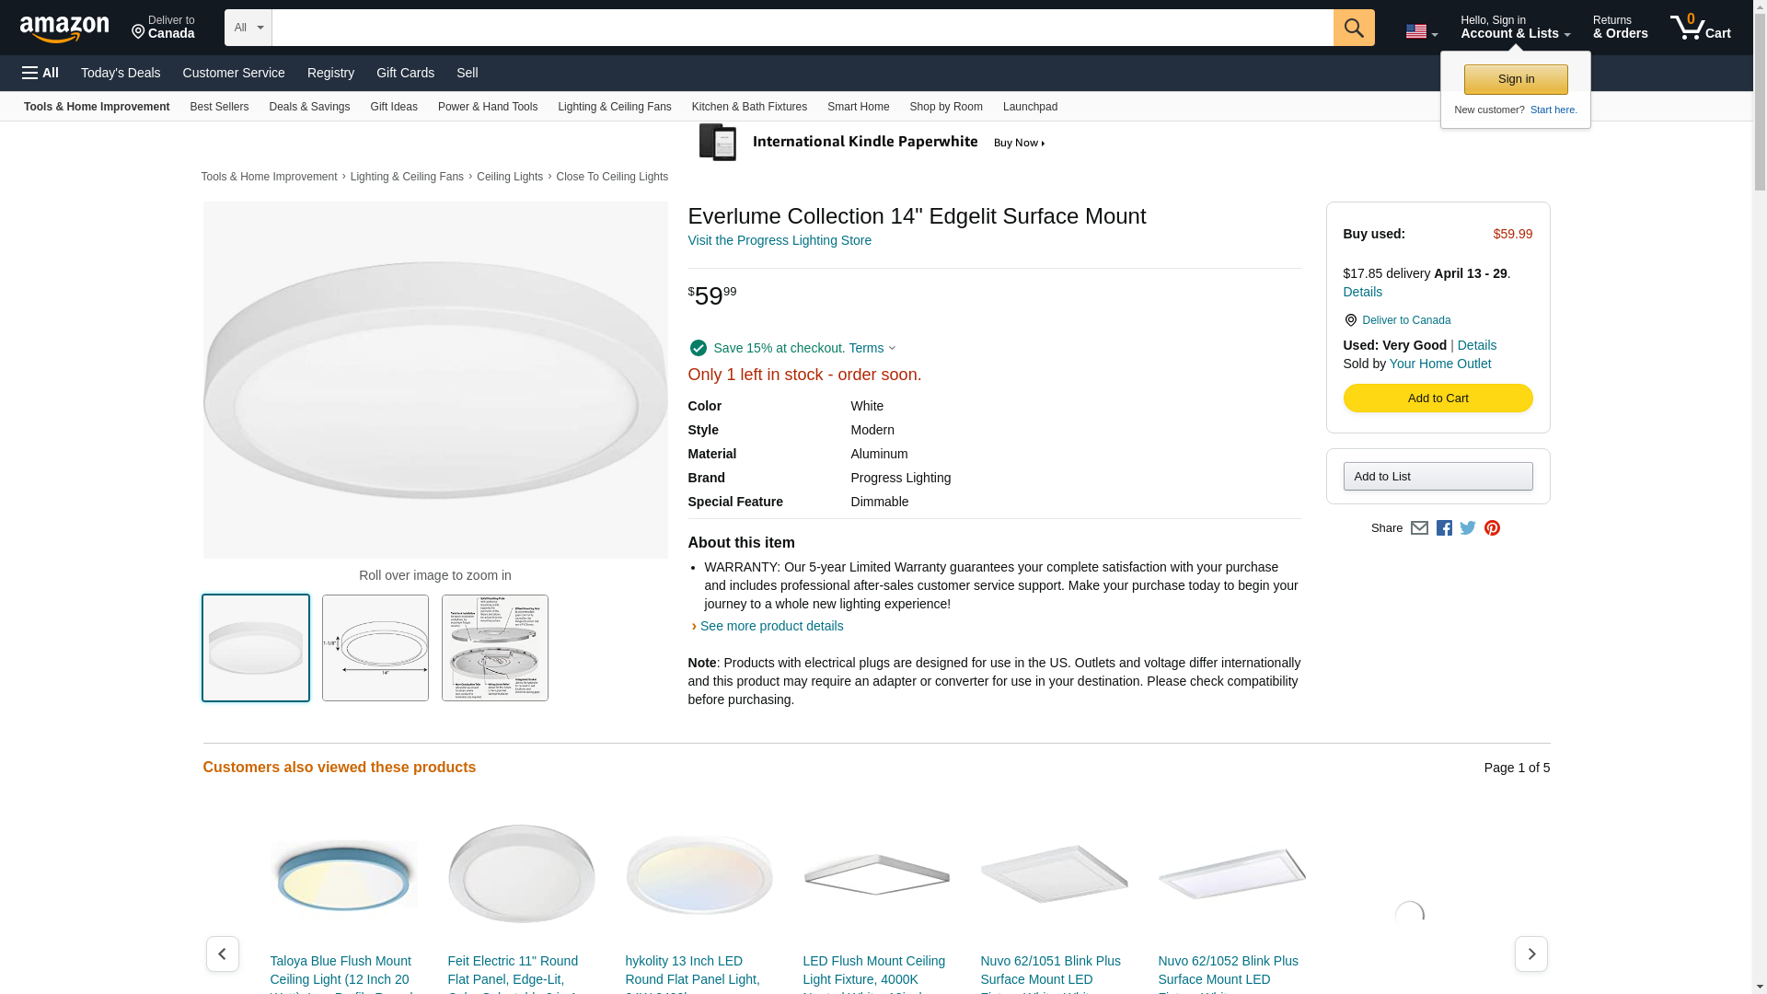Image resolution: width=1767 pixels, height=994 pixels.
Task: Select the dimensions diagram thumbnail
Action: tap(375, 648)
